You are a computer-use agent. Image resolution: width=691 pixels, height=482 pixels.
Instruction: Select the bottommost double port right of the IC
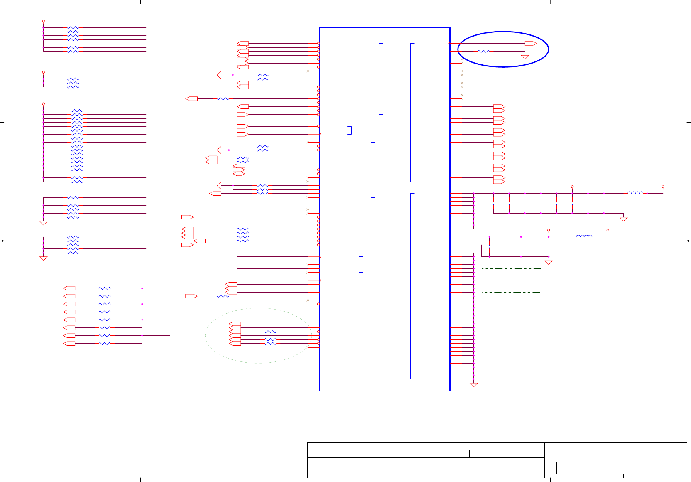499,180
